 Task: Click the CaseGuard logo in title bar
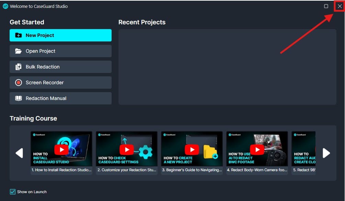5,6
